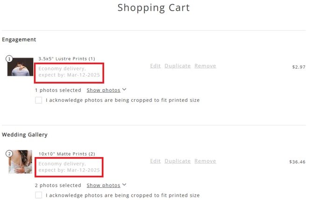The width and height of the screenshot is (321, 200).
Task: Click the number 2 item badge
Action: click(9, 154)
